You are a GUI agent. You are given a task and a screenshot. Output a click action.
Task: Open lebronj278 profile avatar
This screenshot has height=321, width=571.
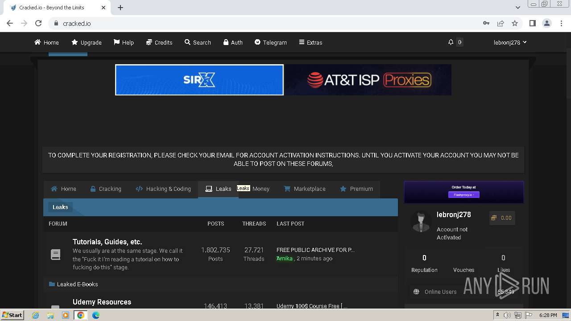pos(420,222)
